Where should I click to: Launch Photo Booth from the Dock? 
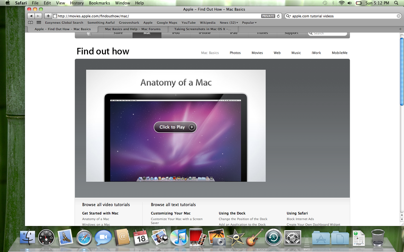pos(198,237)
